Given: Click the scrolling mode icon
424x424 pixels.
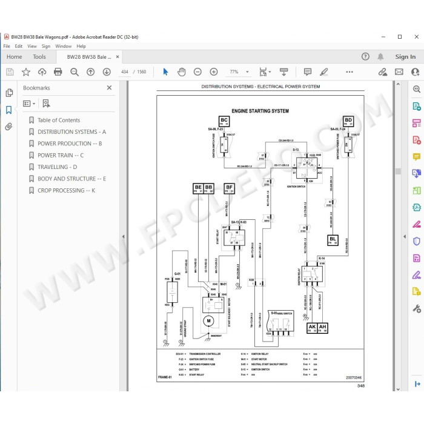Looking at the screenshot, I should [283, 72].
